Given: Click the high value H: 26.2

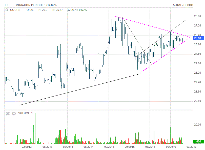Looking at the screenshot, I should coord(43,10).
